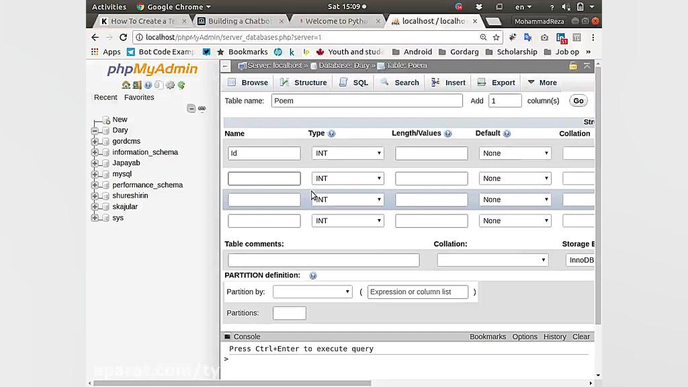Expand the mysql database node

95,174
